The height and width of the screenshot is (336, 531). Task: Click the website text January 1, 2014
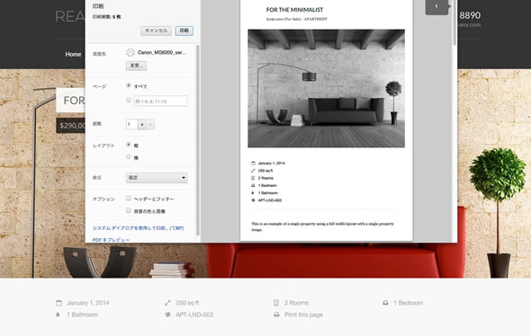coord(88,303)
